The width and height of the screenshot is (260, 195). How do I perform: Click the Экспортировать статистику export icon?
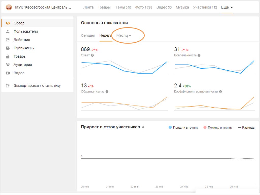pos(8,86)
